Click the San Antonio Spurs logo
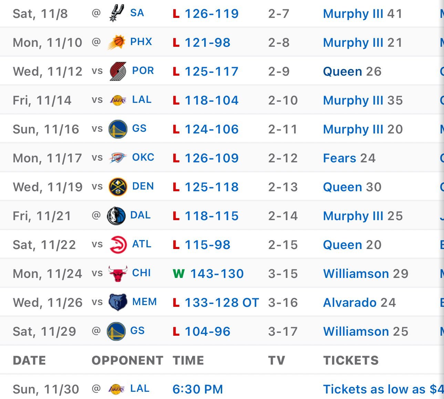444x399 pixels. tap(117, 13)
